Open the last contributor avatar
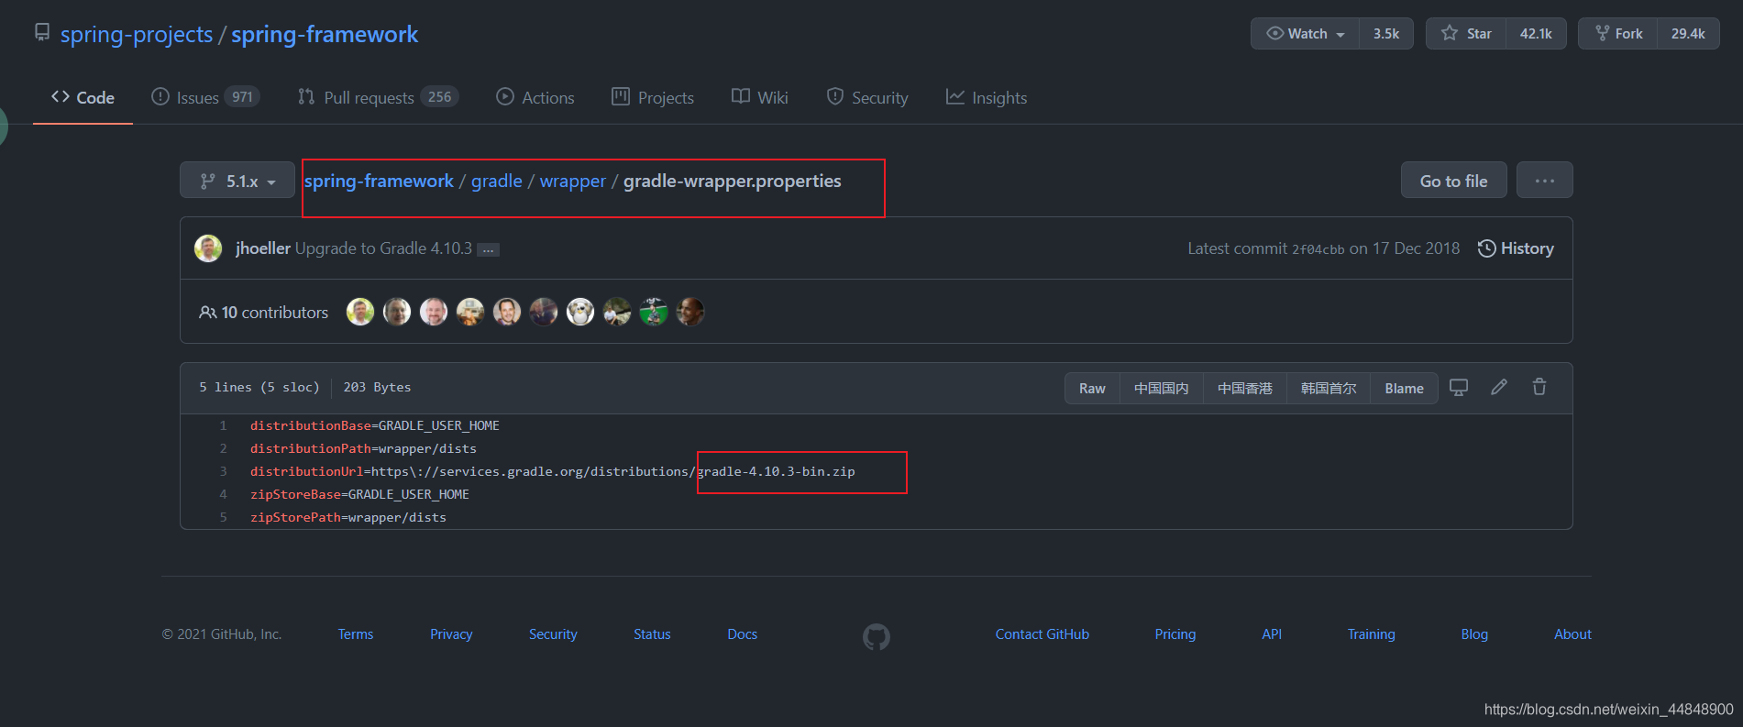1743x727 pixels. coord(690,312)
